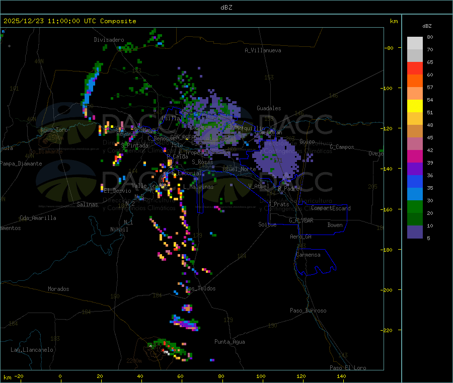The height and width of the screenshot is (383, 453).
Task: Click the 'L_Malvinas' map label
Action: (198, 187)
